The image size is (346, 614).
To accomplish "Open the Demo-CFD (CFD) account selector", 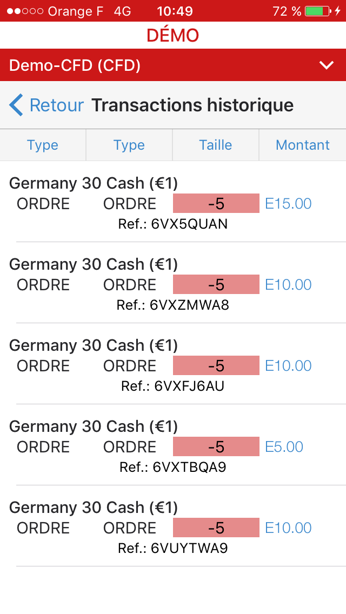I will 75,65.
